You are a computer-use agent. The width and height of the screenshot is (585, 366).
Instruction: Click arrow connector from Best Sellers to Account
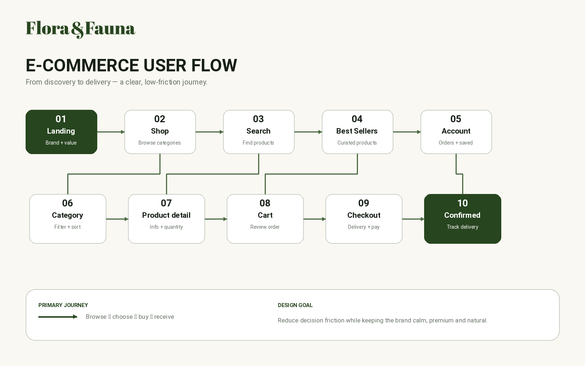(x=407, y=132)
